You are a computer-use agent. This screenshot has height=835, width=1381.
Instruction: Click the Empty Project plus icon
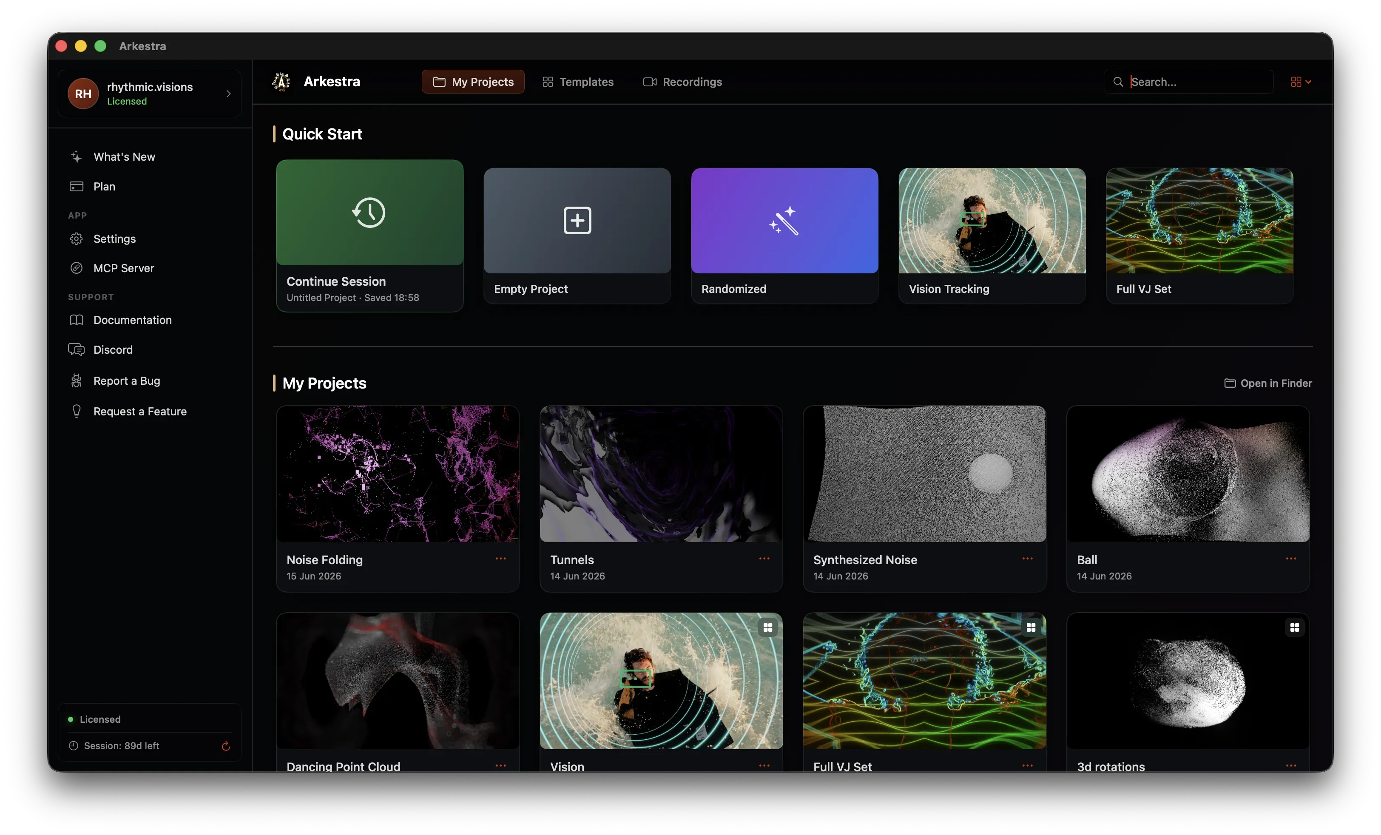(577, 220)
